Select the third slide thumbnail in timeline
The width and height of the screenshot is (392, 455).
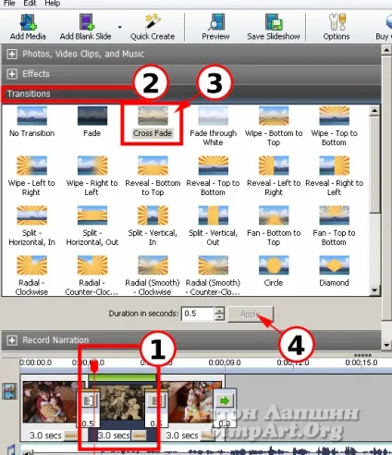(x=191, y=401)
